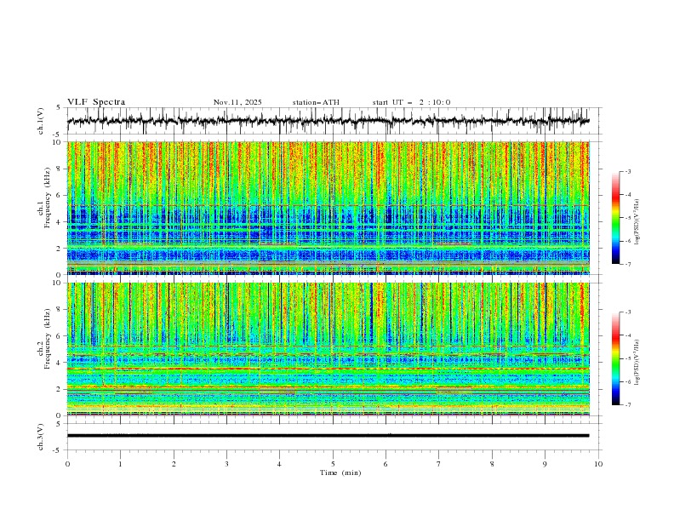Screen dimensions: 674x521
Task: Click the "Time (min)" axis label
Action: [x=340, y=472]
